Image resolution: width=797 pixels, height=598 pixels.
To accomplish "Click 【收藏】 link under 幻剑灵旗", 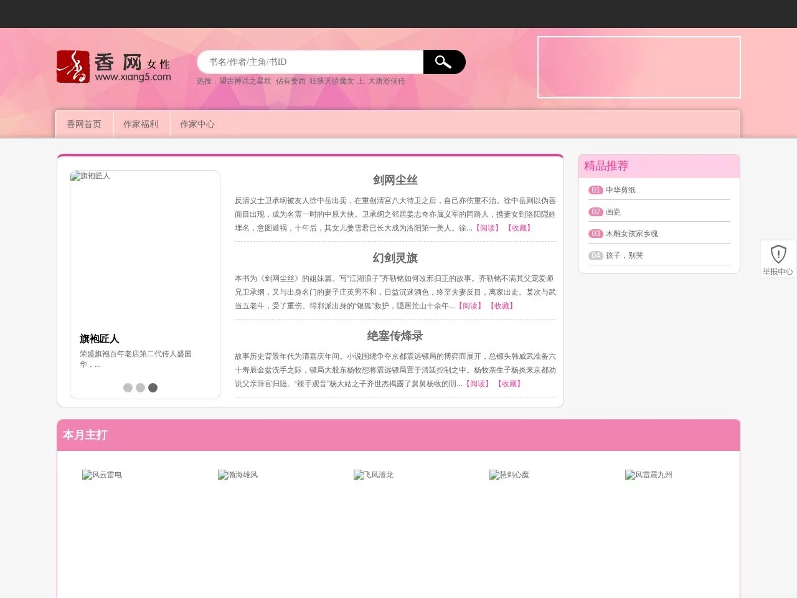I will 502,306.
